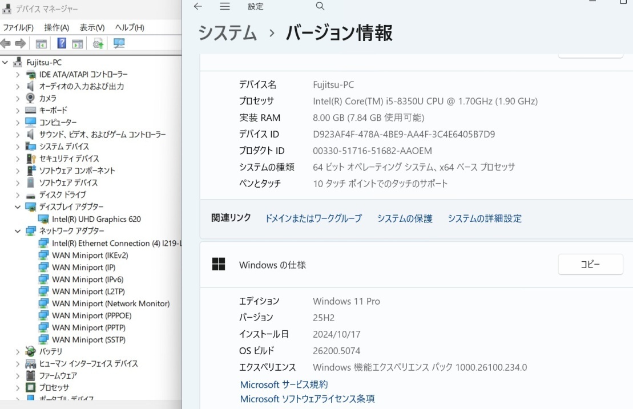Open the Microsoft サービス規約 link
The height and width of the screenshot is (409, 633).
click(x=284, y=384)
